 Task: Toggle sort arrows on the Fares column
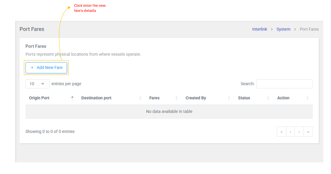(x=176, y=98)
